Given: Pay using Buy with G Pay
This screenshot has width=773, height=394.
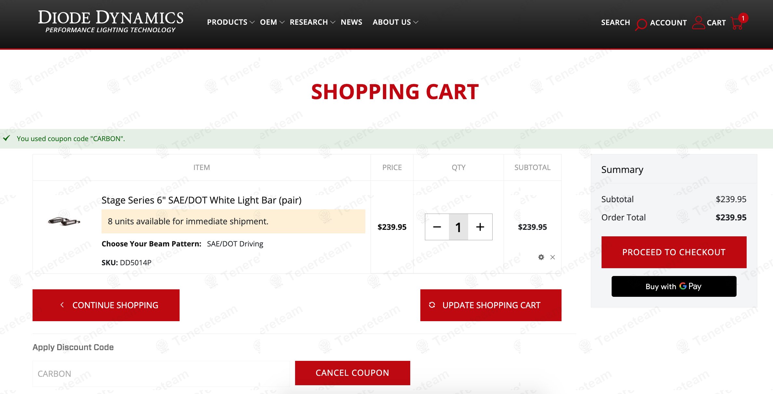Looking at the screenshot, I should click(x=674, y=286).
